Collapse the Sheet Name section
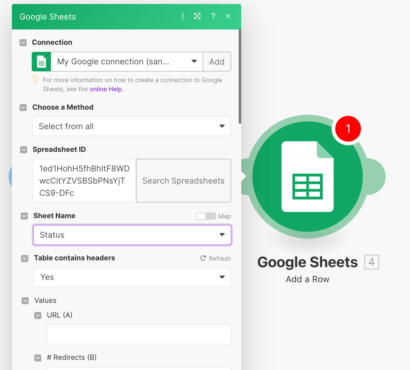 [24, 216]
